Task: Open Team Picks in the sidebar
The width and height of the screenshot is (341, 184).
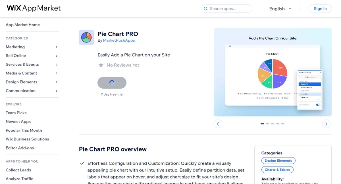Action: pyautogui.click(x=16, y=113)
